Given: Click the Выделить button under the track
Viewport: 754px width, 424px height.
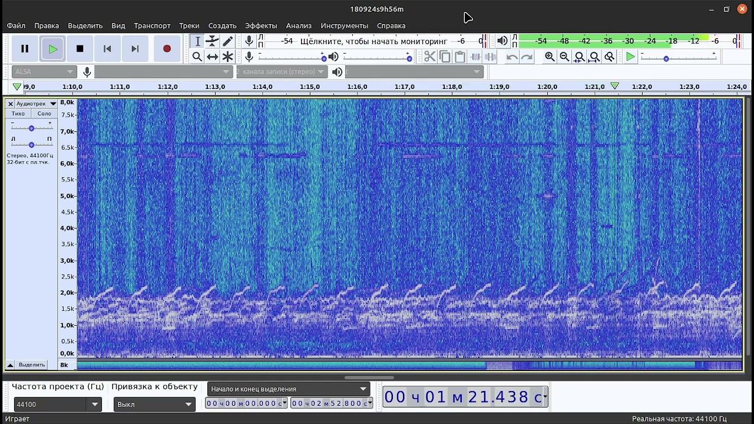Looking at the screenshot, I should click(x=32, y=365).
